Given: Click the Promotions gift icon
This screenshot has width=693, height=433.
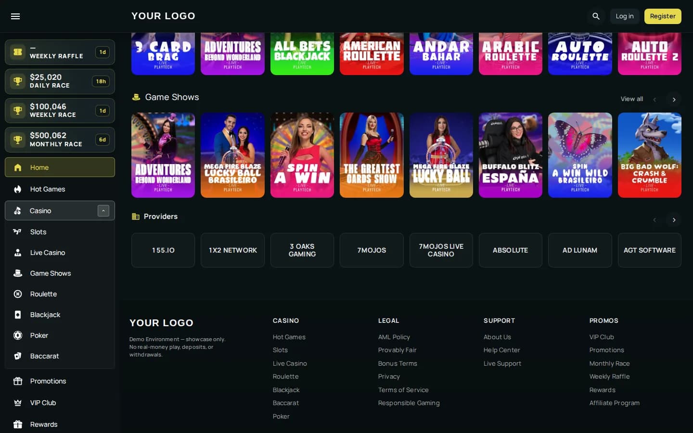Looking at the screenshot, I should [18, 381].
